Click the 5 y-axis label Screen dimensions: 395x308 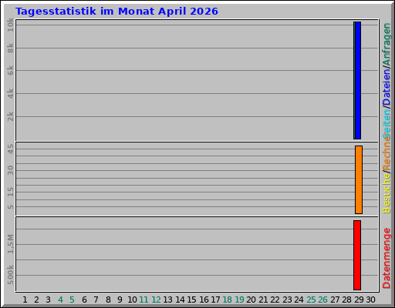point(10,206)
